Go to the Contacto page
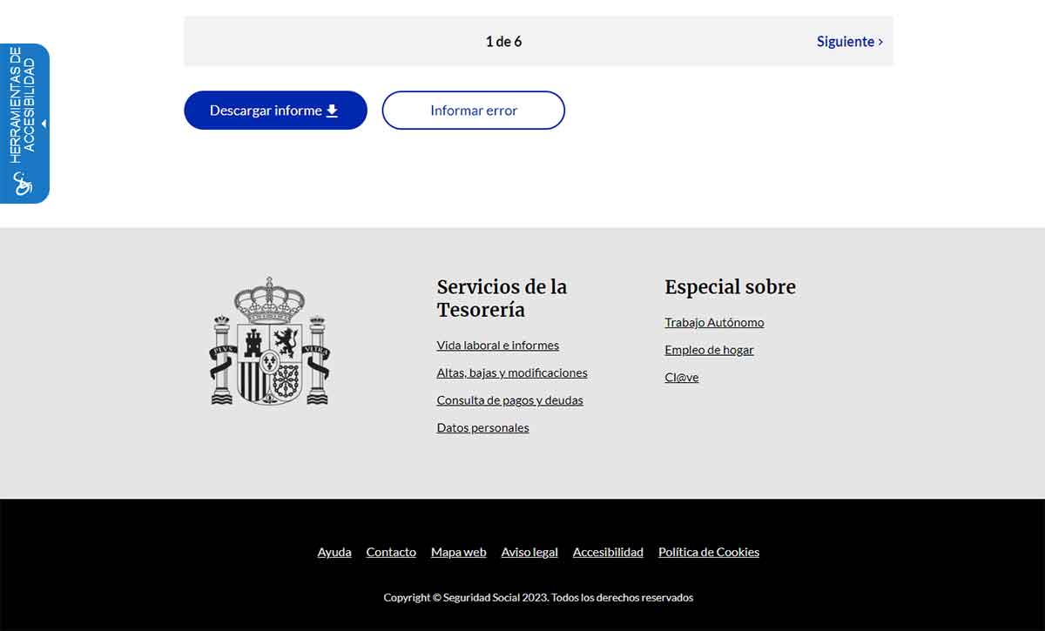Viewport: 1045px width, 631px height. [x=391, y=552]
